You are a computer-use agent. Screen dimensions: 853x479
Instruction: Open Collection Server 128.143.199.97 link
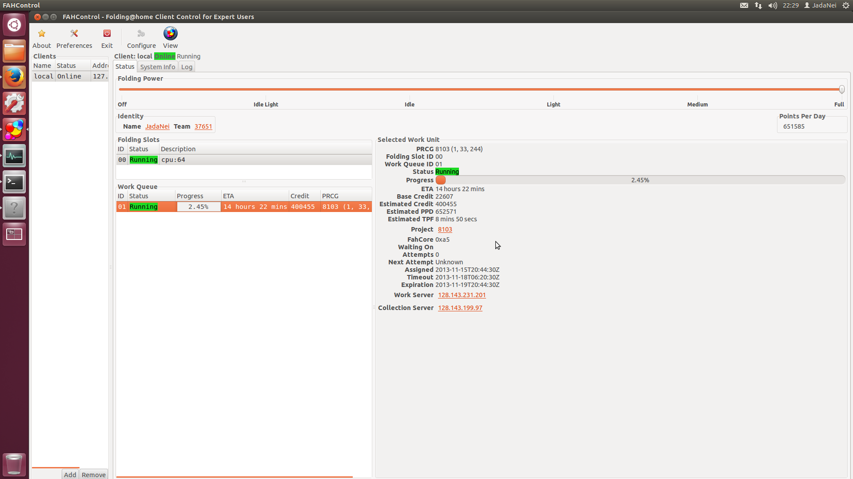tap(460, 308)
